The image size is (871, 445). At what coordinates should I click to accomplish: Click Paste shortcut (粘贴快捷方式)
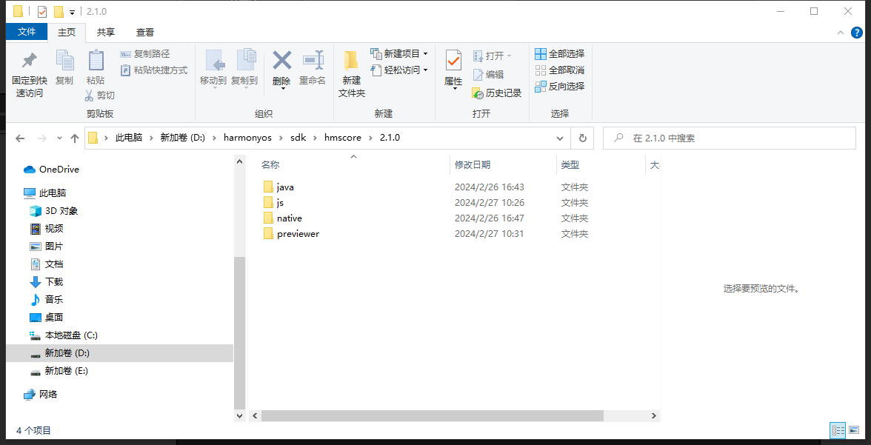(x=154, y=70)
